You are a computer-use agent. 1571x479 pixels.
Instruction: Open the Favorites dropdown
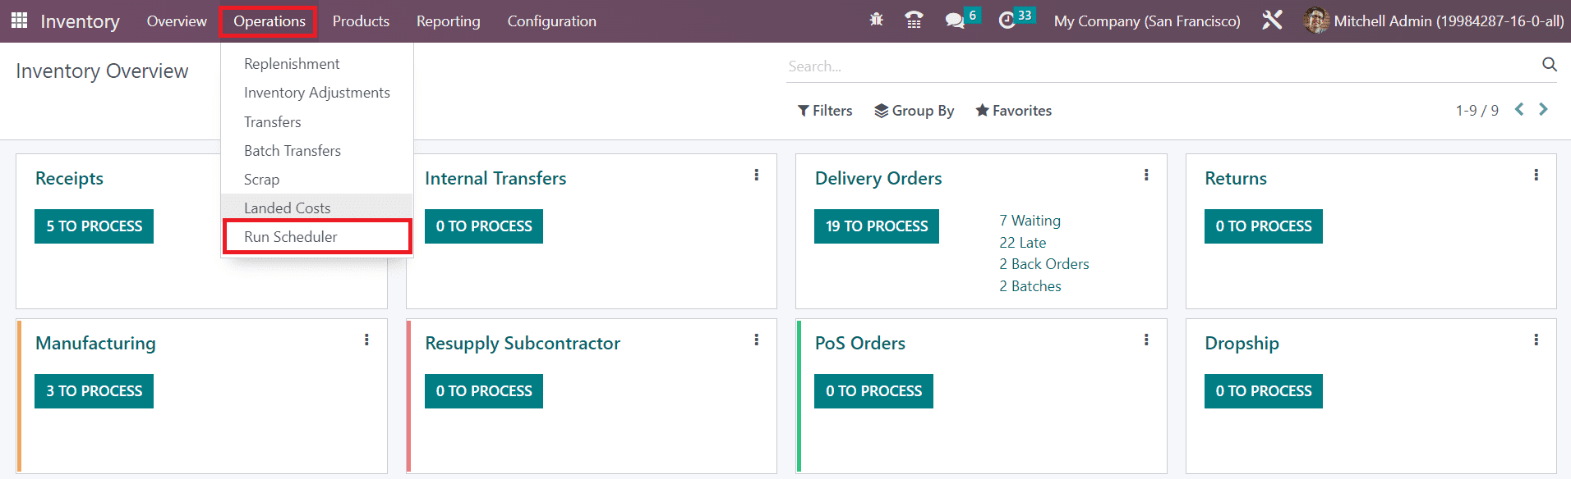click(x=1013, y=111)
